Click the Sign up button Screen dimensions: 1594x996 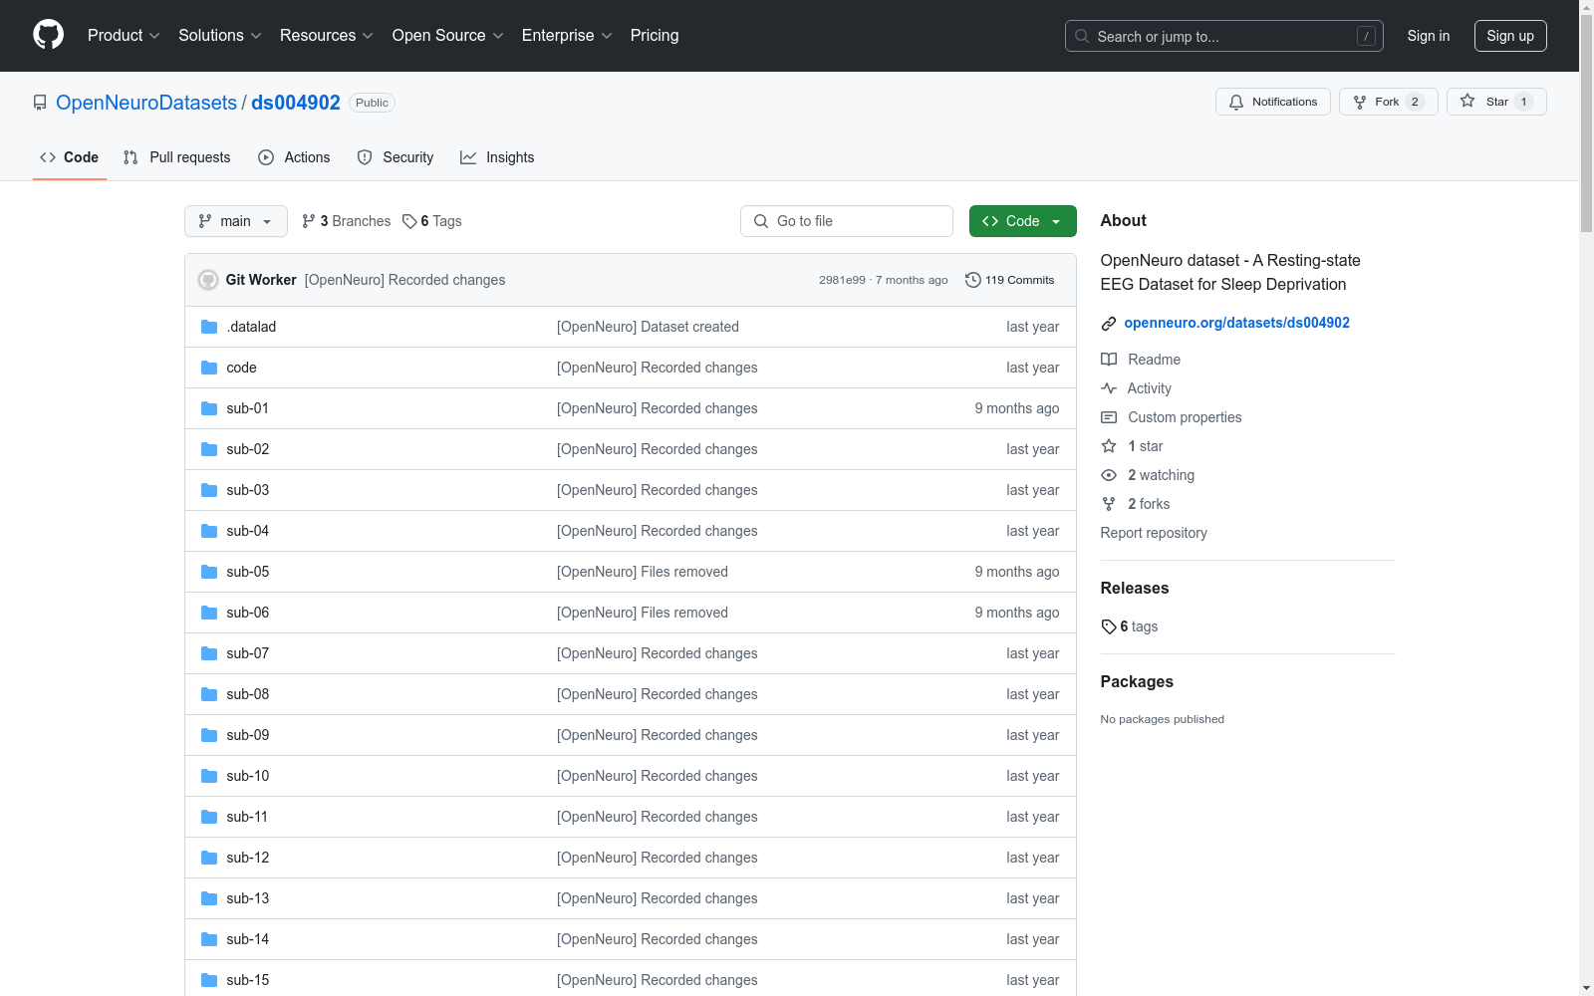point(1510,36)
